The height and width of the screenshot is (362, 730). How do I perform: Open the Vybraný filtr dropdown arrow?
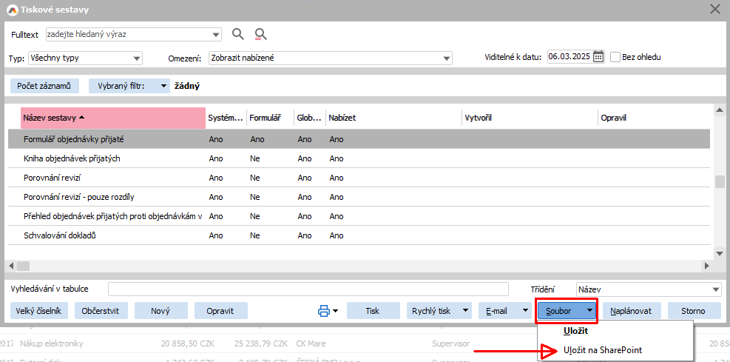[163, 86]
